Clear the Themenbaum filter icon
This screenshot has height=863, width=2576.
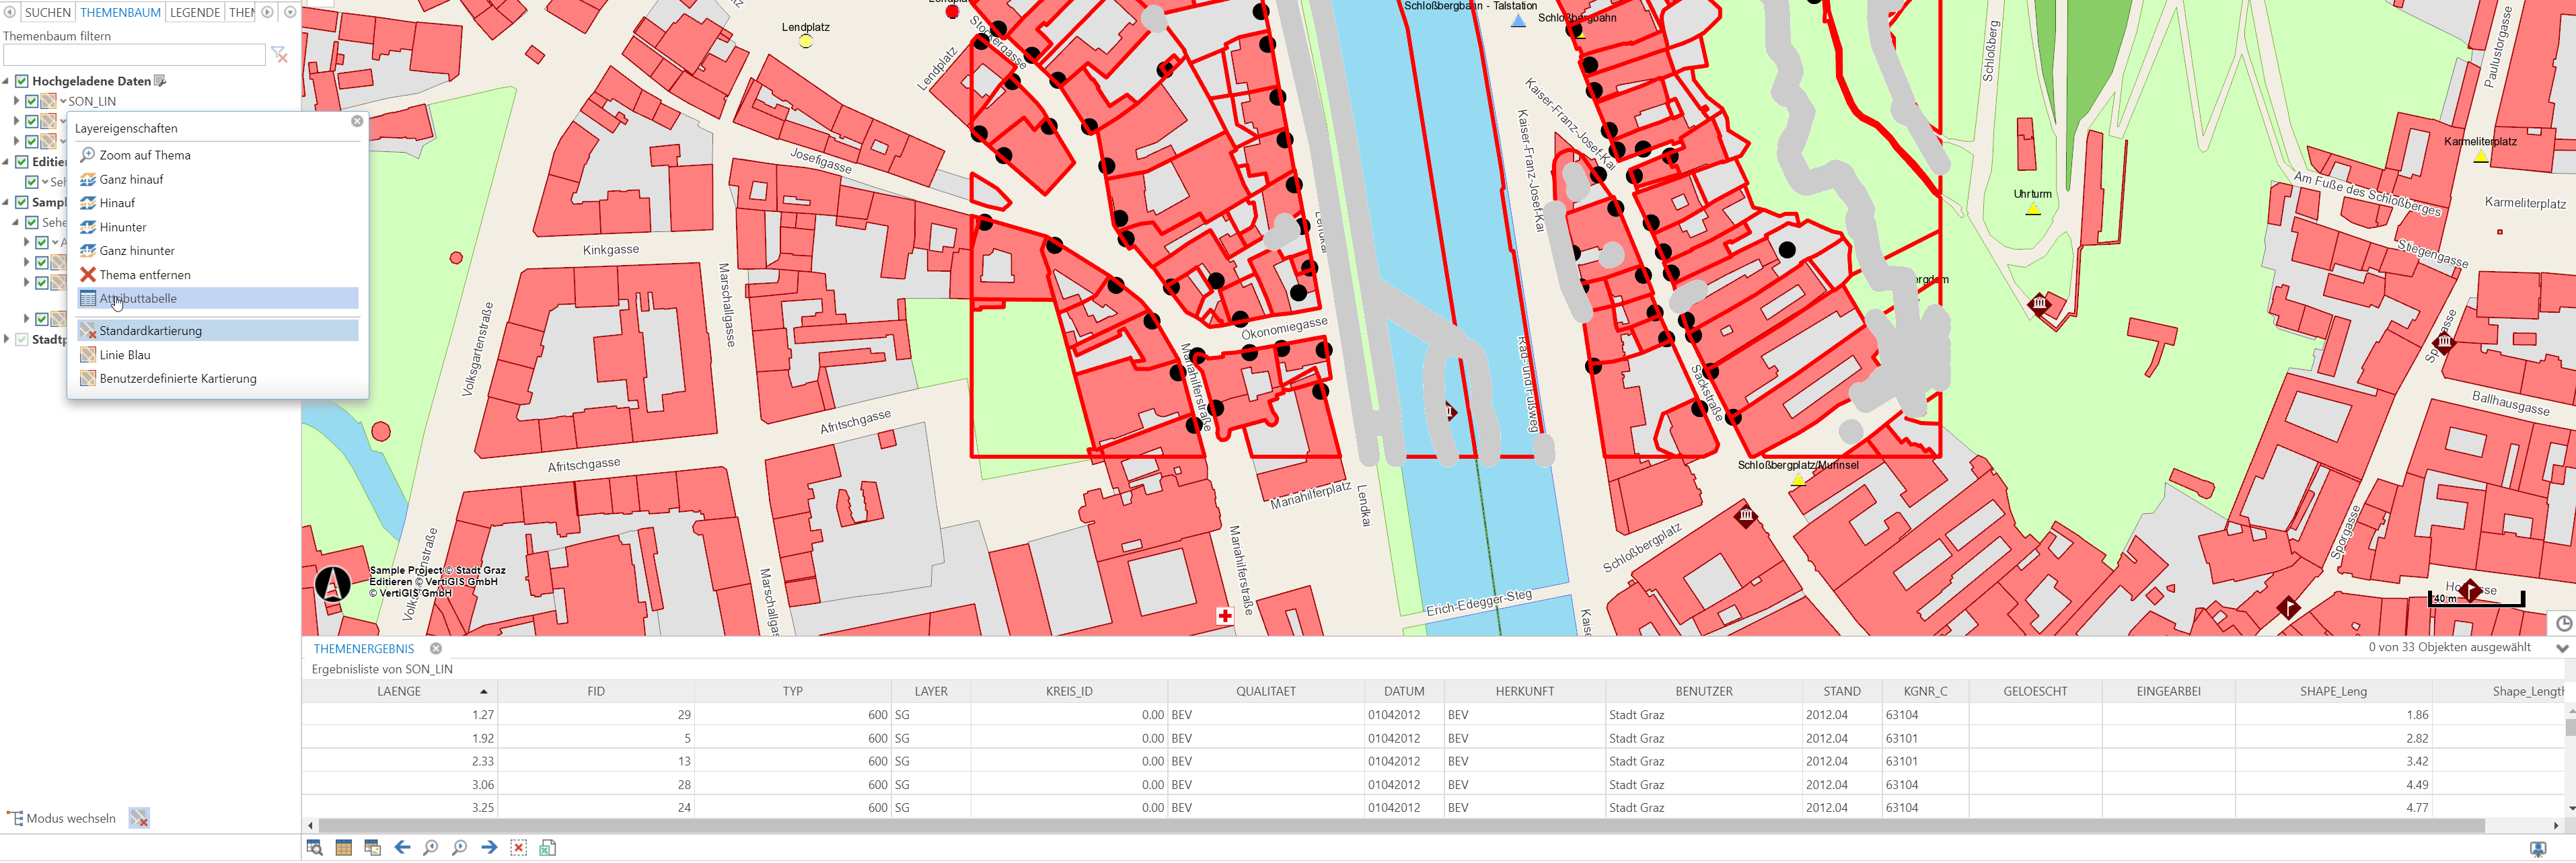[x=279, y=55]
